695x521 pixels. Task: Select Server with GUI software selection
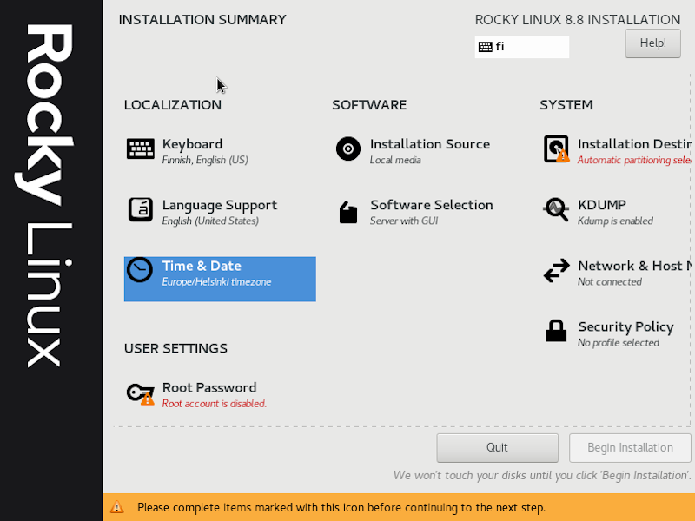404,221
